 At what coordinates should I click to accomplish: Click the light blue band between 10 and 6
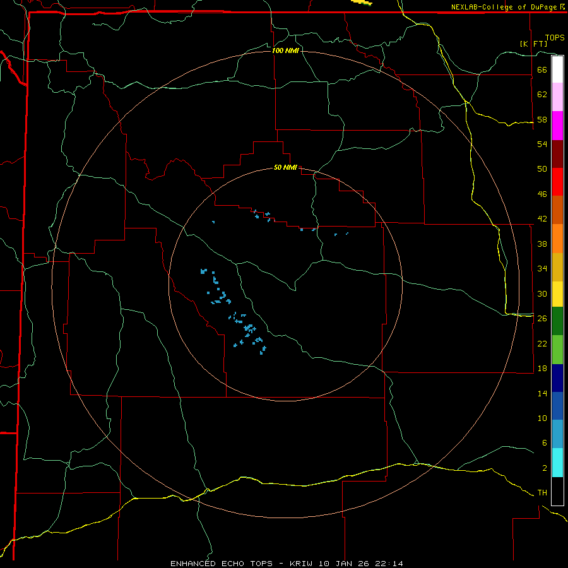pos(557,434)
